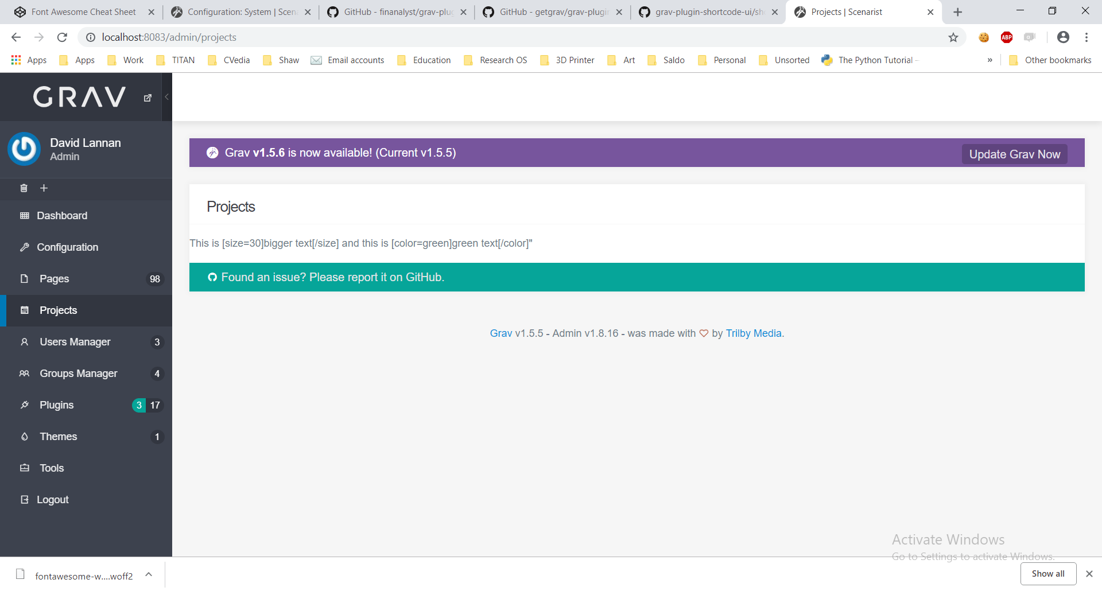1102x591 pixels.
Task: Click the Update Grav Now button
Action: pos(1014,154)
